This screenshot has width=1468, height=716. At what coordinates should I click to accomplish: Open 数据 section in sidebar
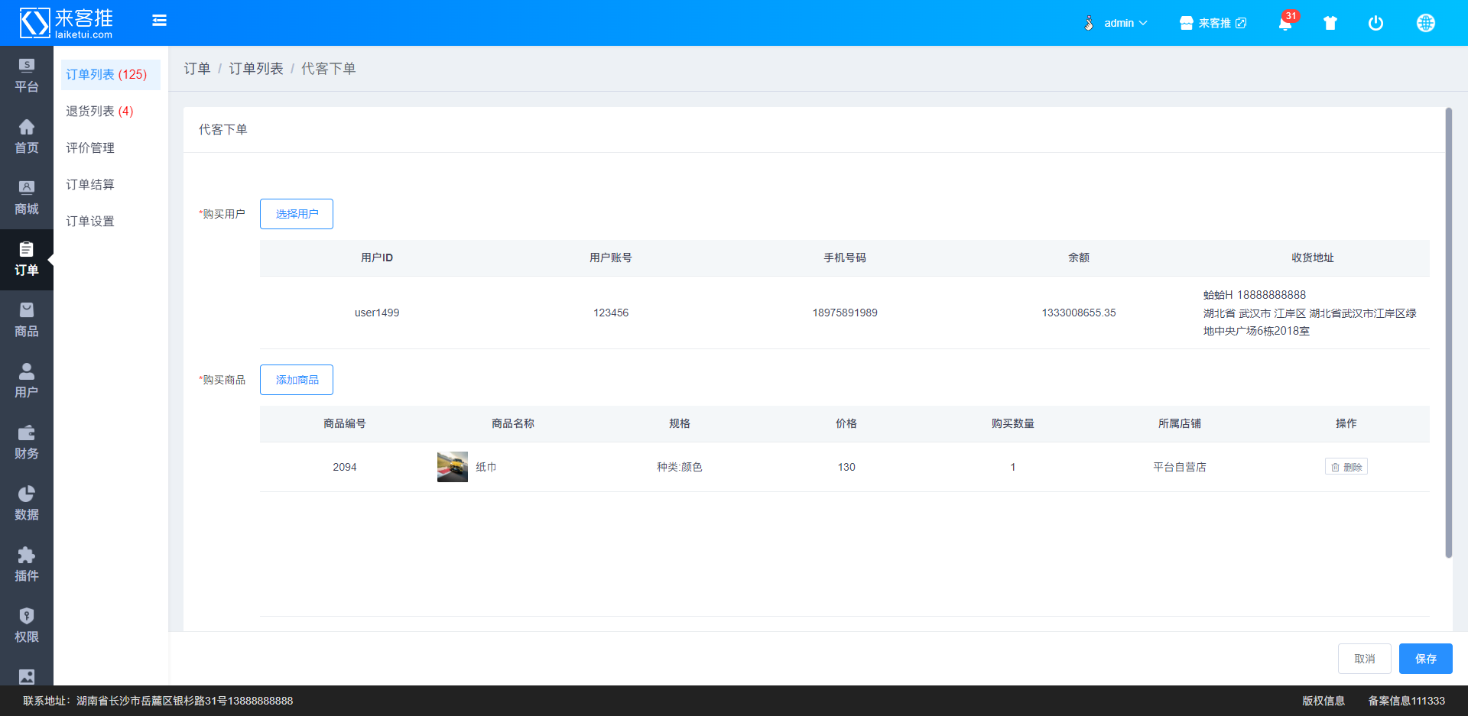27,504
